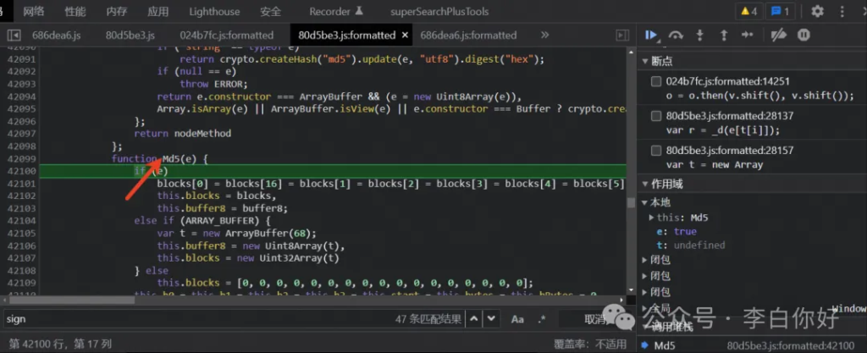Expand the this: Md5 scope variable
867x353 pixels.
pyautogui.click(x=651, y=218)
